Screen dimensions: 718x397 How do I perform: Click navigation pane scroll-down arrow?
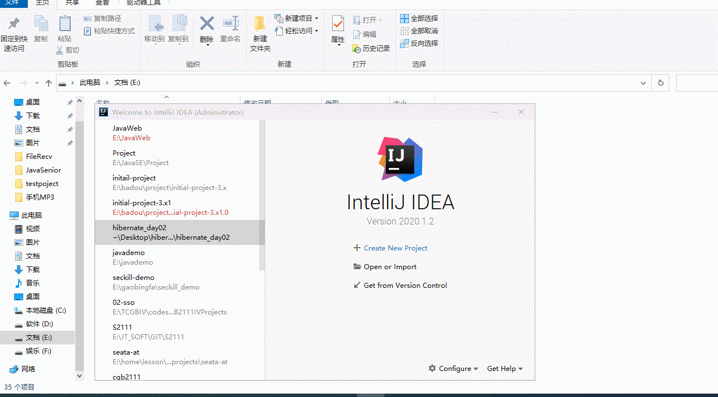79,376
